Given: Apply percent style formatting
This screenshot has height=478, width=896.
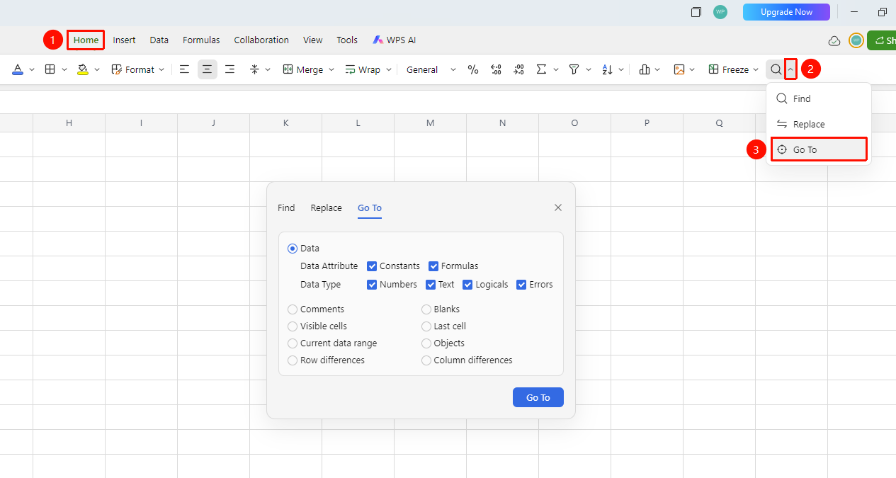Looking at the screenshot, I should coord(473,69).
